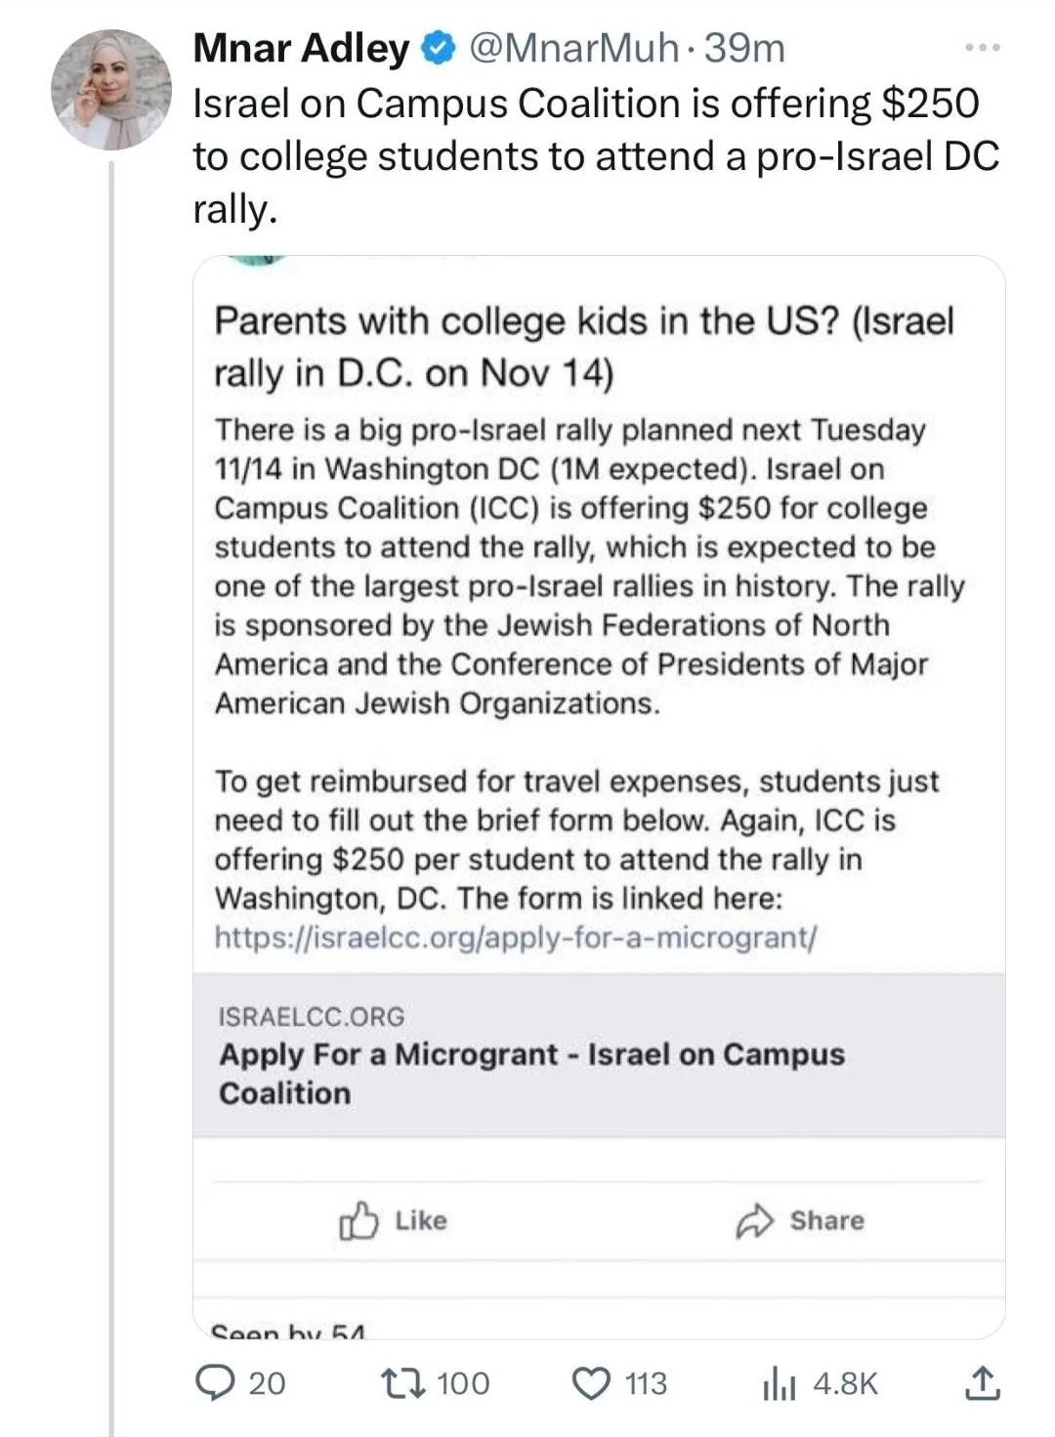The image size is (1055, 1437).
Task: Open Mnar Adley's profile picture
Action: pos(111,89)
